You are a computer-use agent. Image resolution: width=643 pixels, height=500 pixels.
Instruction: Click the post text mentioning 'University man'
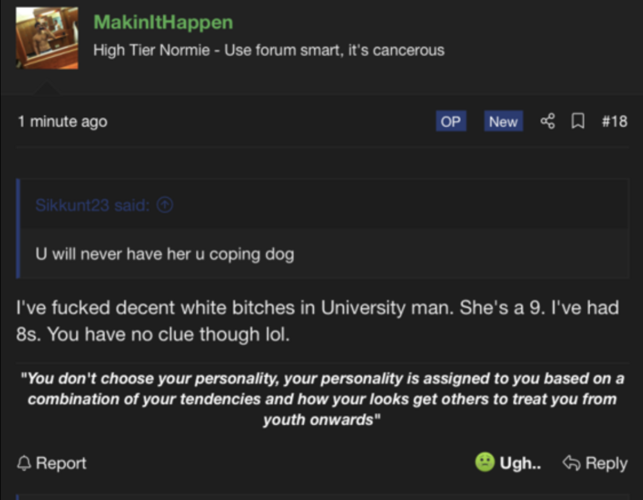point(318,320)
